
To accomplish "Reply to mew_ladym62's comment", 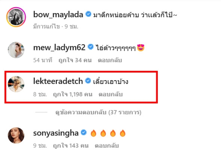I will tap(110, 60).
